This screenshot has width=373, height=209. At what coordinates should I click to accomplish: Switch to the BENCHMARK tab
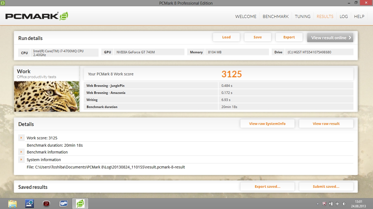tap(276, 16)
